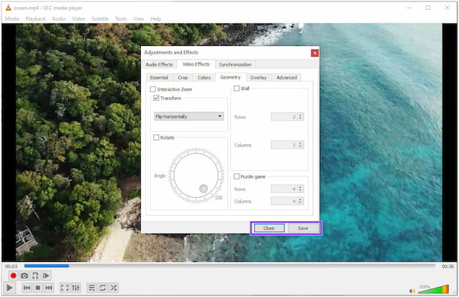Enable the Rotate checkbox
Screen dimensions: 459x297
click(x=156, y=137)
